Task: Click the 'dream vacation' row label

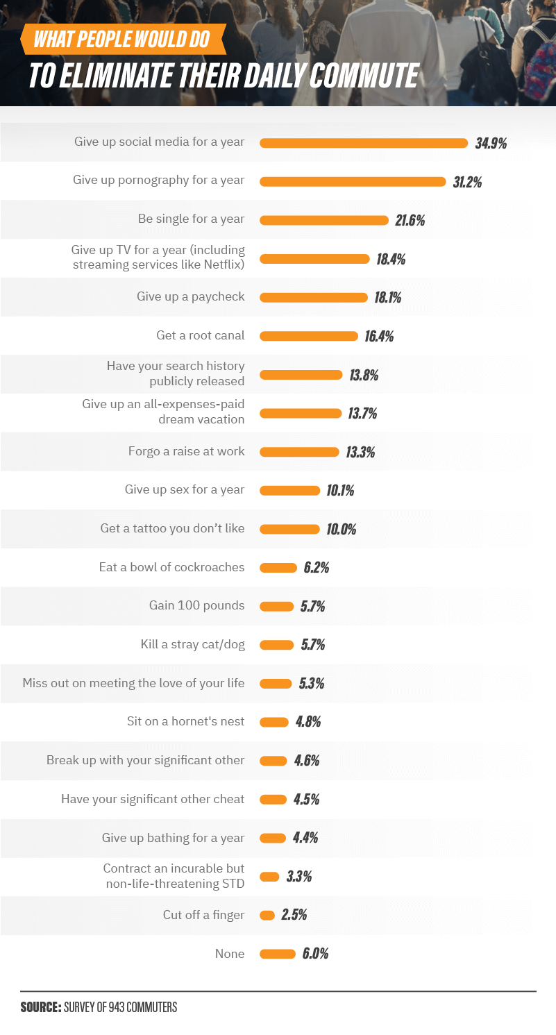Action: point(163,412)
